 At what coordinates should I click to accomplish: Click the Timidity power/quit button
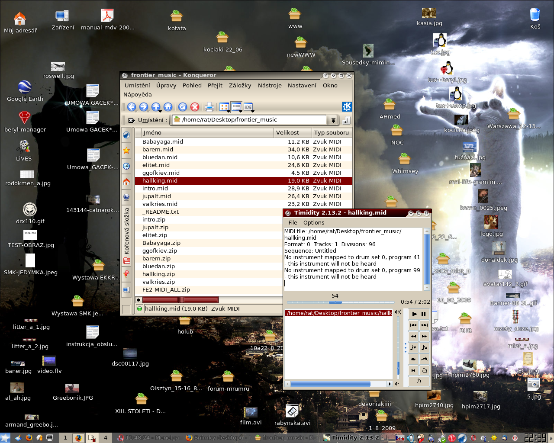(x=419, y=381)
